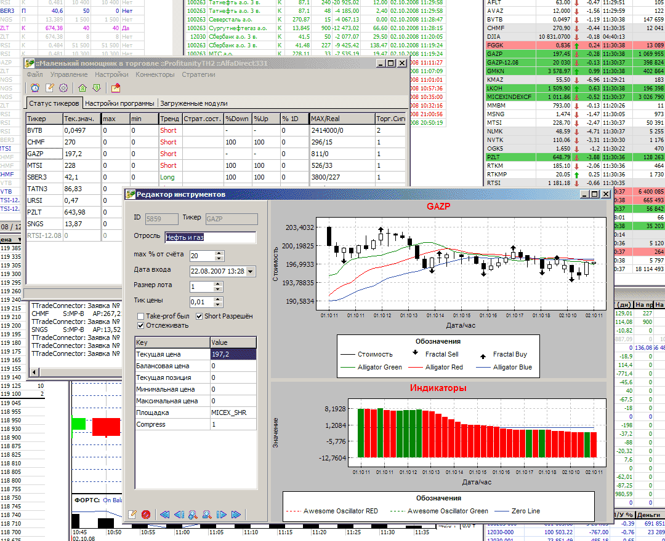Click the green up-arrow house icon
Image resolution: width=665 pixels, height=541 pixels.
(83, 88)
